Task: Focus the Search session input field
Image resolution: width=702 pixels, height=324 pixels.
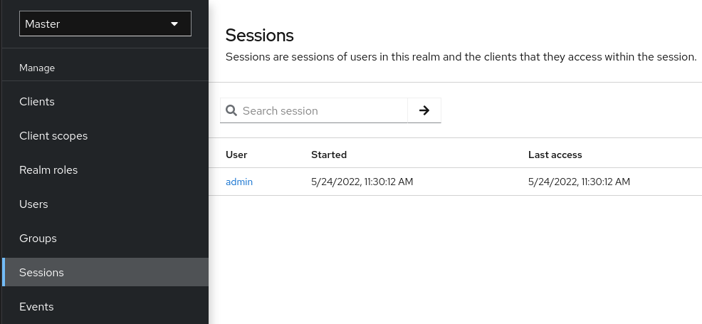Action: [322, 110]
